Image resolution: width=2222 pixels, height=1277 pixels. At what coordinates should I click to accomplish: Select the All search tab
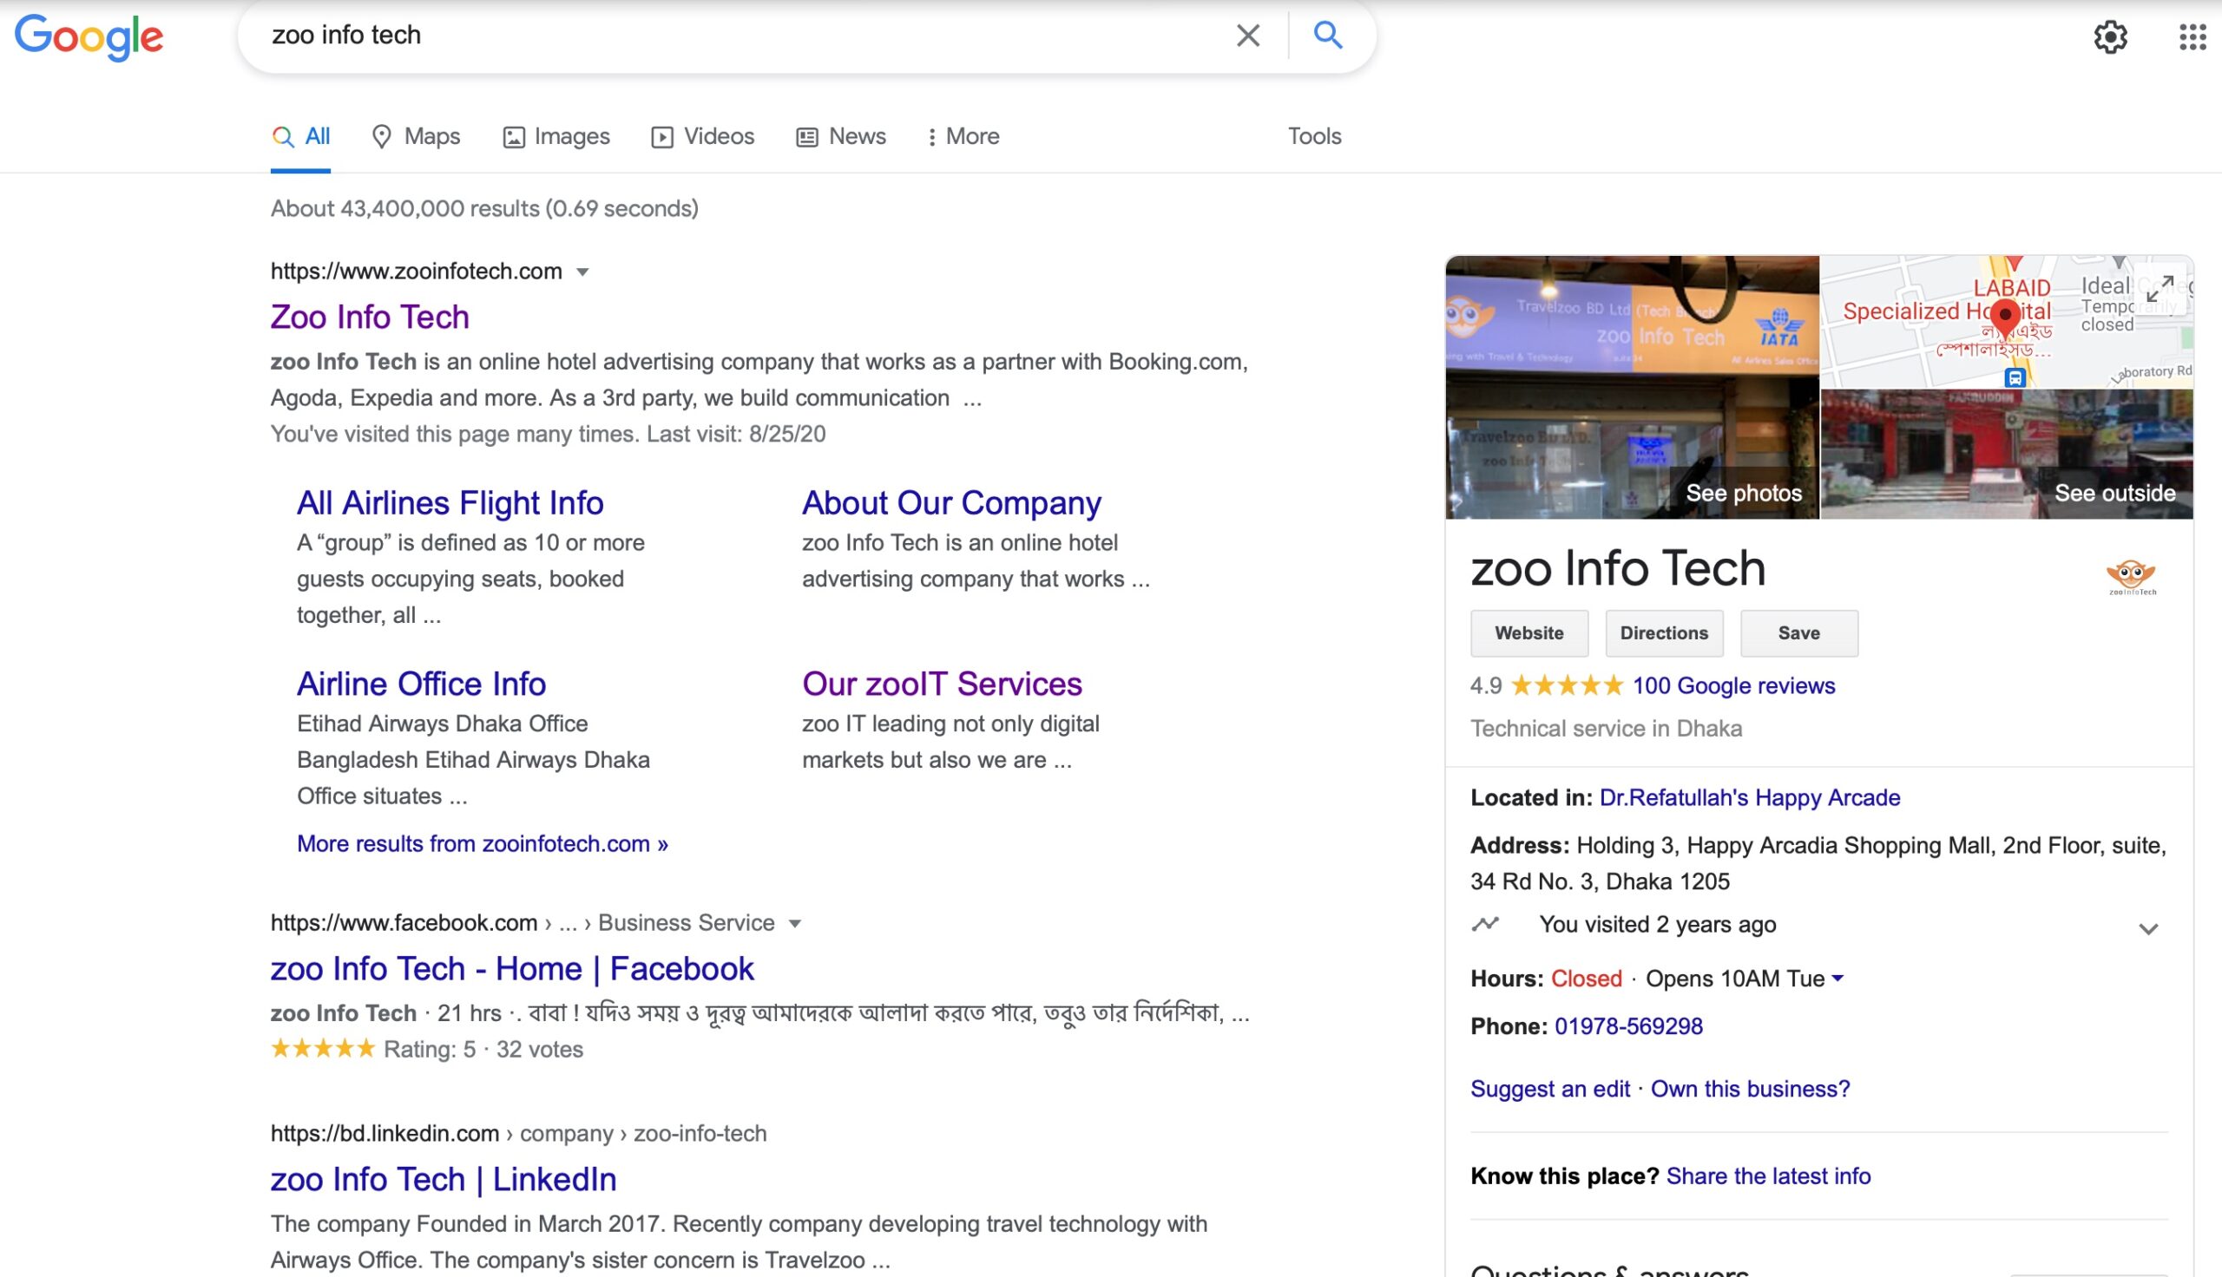coord(300,137)
